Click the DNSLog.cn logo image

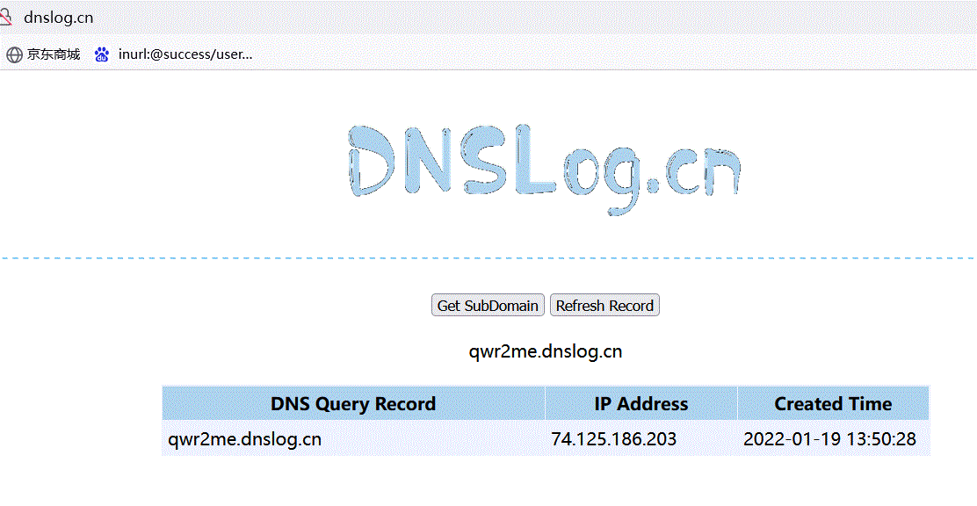click(x=544, y=170)
